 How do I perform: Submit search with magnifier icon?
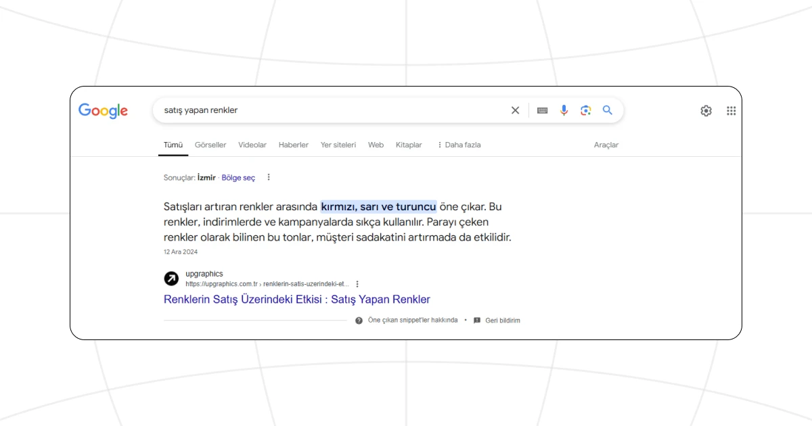[x=607, y=110]
